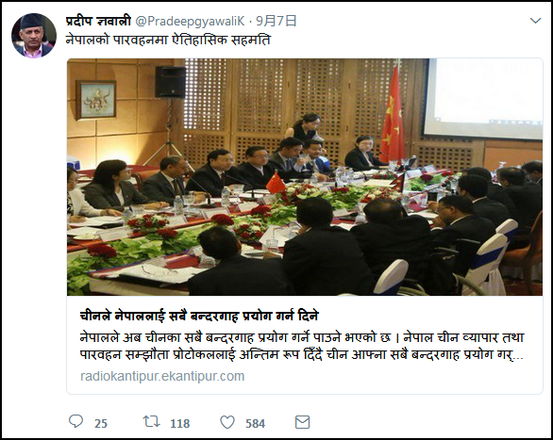Click the meeting photo in the link card
553x440 pixels.
(x=305, y=177)
